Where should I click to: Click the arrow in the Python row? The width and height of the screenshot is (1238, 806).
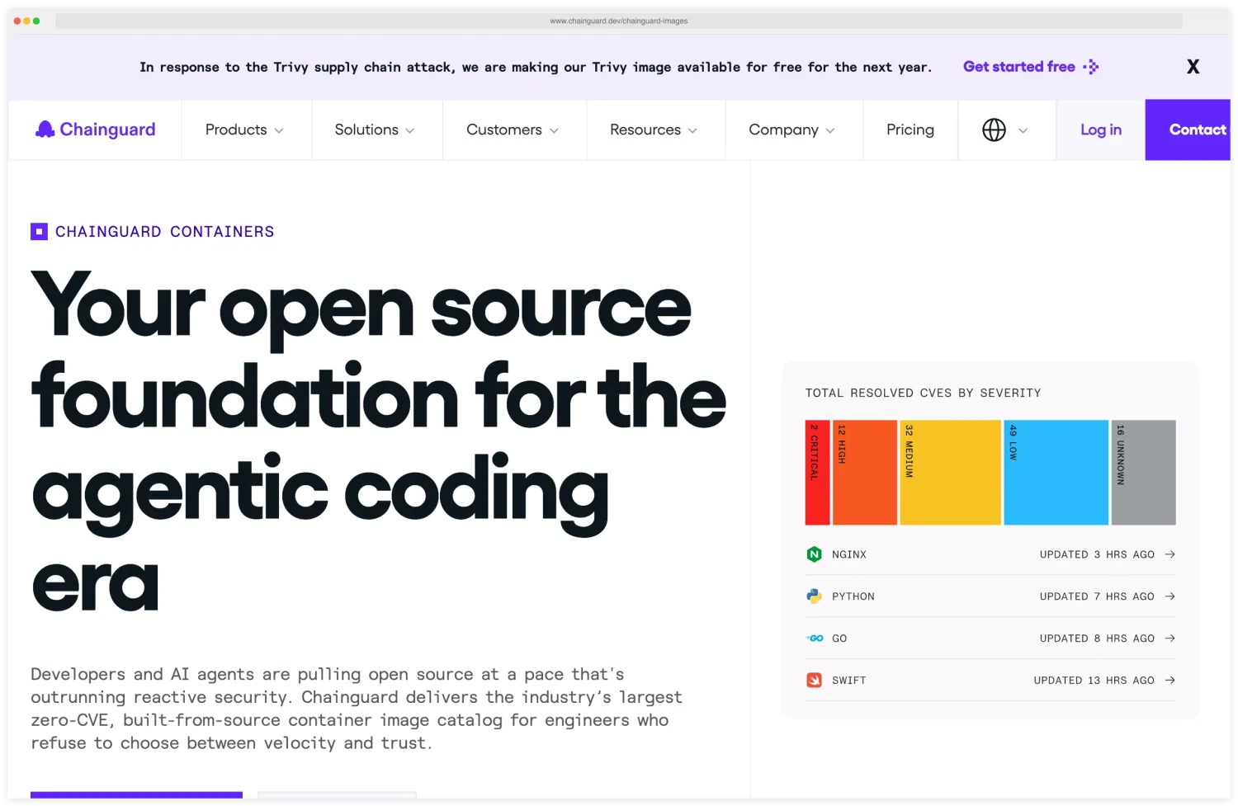pos(1169,596)
